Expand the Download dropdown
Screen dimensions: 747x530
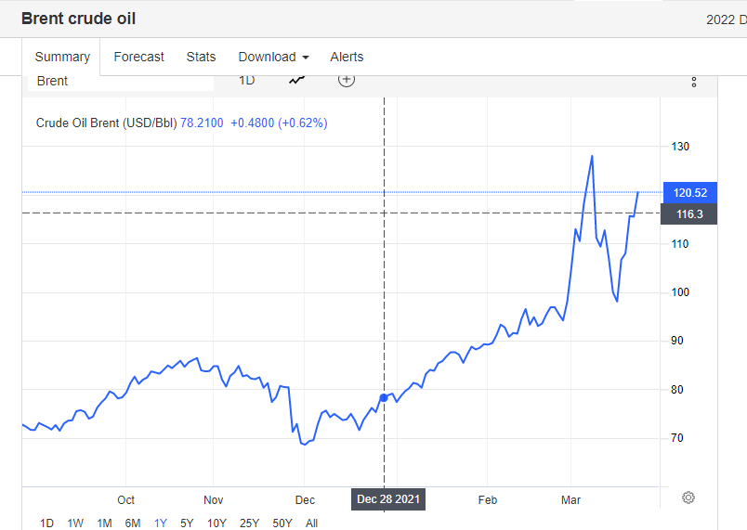point(273,57)
